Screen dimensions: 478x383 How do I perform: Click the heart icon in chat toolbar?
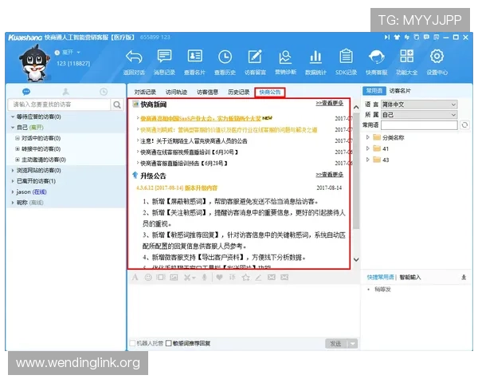(x=219, y=278)
